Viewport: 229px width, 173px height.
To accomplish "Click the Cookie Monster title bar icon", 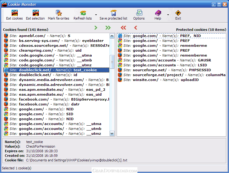I will tap(4, 4).
